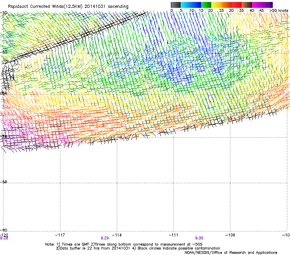Click the NOAA/NESDIS credit line

pos(231,253)
